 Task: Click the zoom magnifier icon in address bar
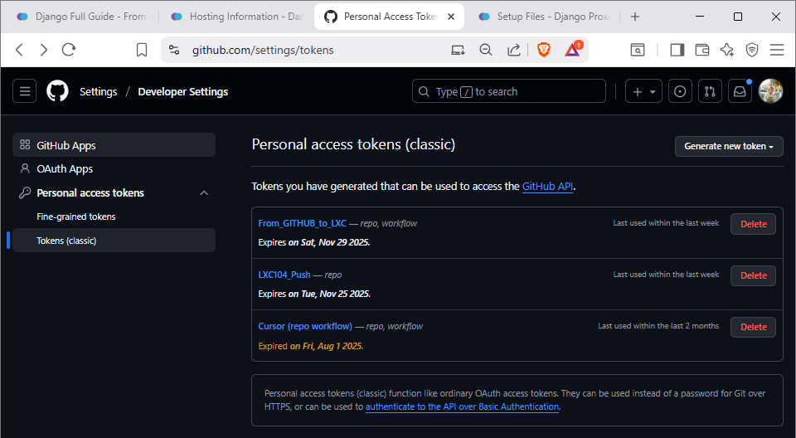coord(486,50)
